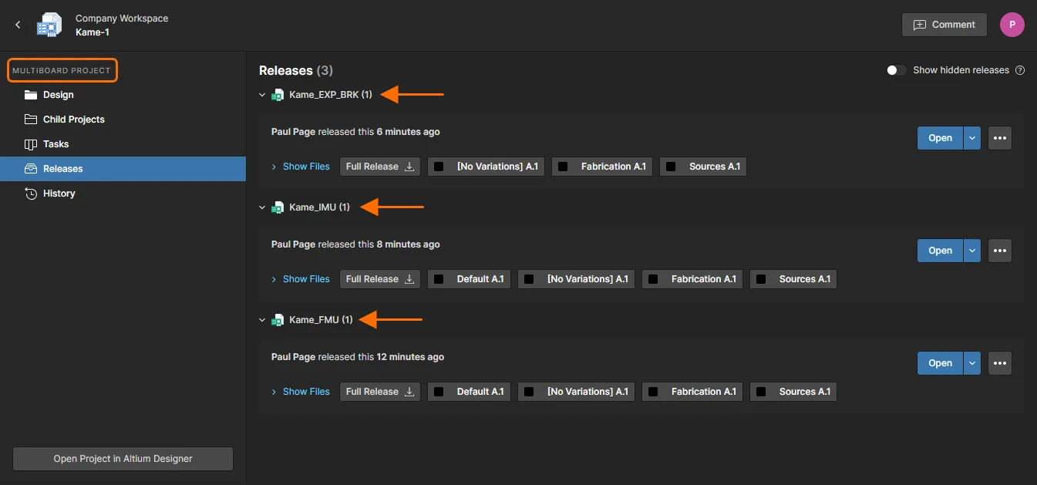Select [No Variations] A.1 under Kame_FMU
Screen dimensions: 1037x485
(x=576, y=392)
